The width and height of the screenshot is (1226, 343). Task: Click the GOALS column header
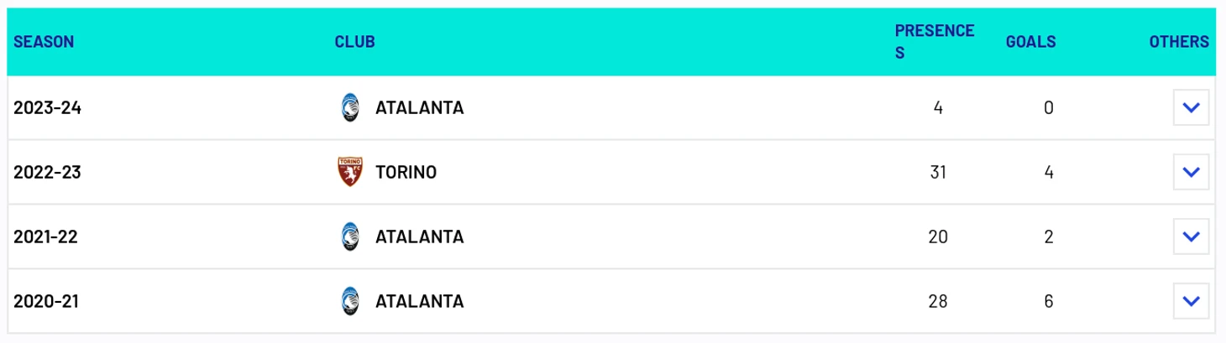(x=1030, y=42)
